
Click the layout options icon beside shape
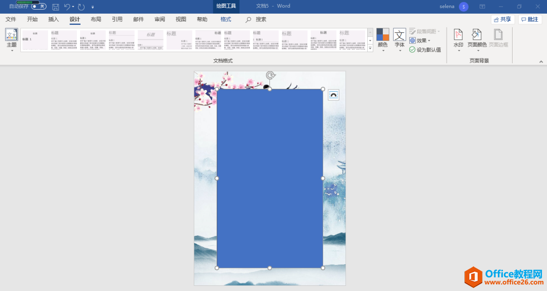[x=333, y=95]
